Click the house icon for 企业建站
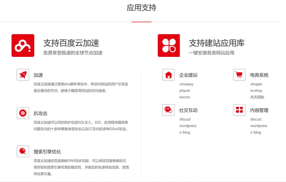This screenshot has height=182, width=286. [x=168, y=75]
